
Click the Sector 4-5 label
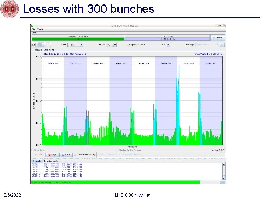pos(121,63)
